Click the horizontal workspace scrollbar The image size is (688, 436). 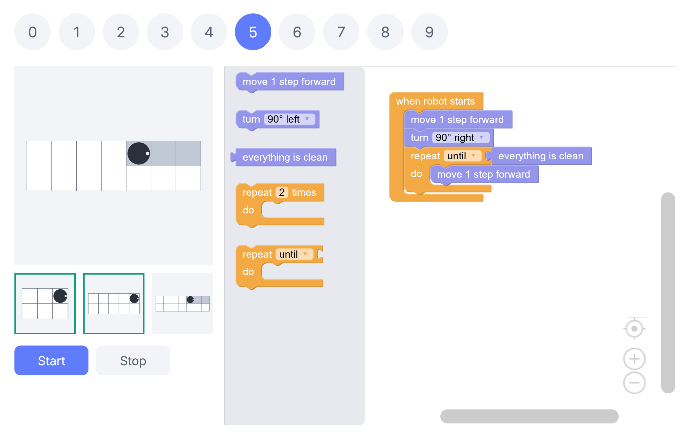(529, 416)
